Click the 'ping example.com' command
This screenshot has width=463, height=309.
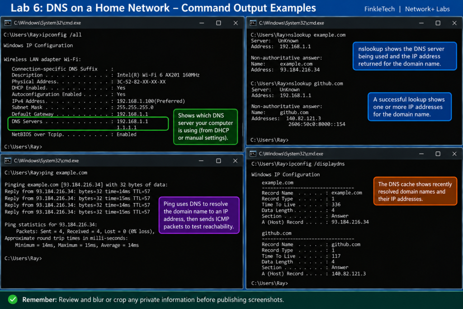(46, 172)
